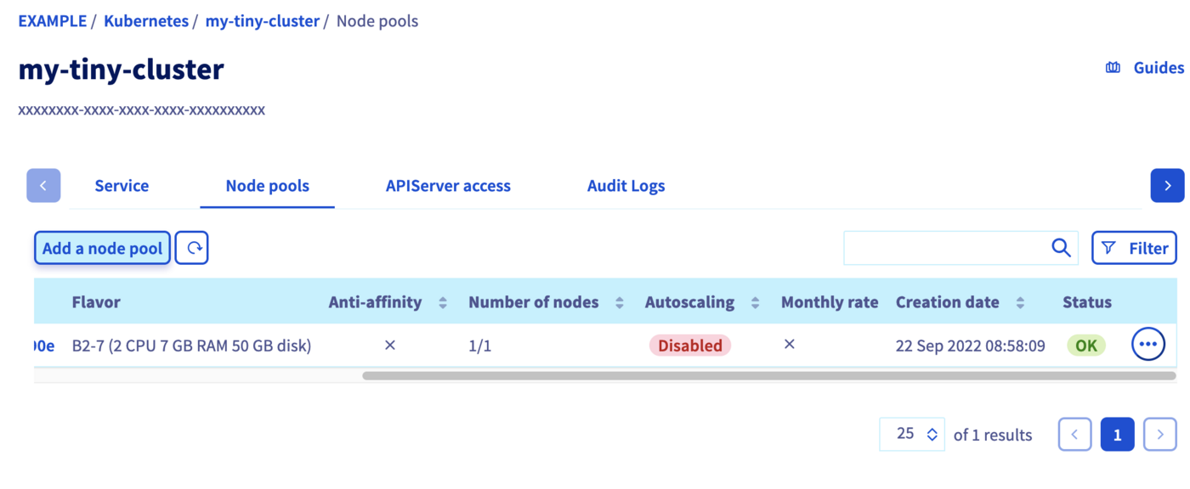The height and width of the screenshot is (489, 1190).
Task: Click the left tab scroll arrow
Action: point(43,185)
